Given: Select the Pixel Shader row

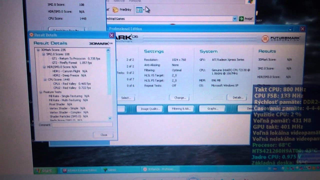Looking at the screenshot, I should tap(61, 104).
